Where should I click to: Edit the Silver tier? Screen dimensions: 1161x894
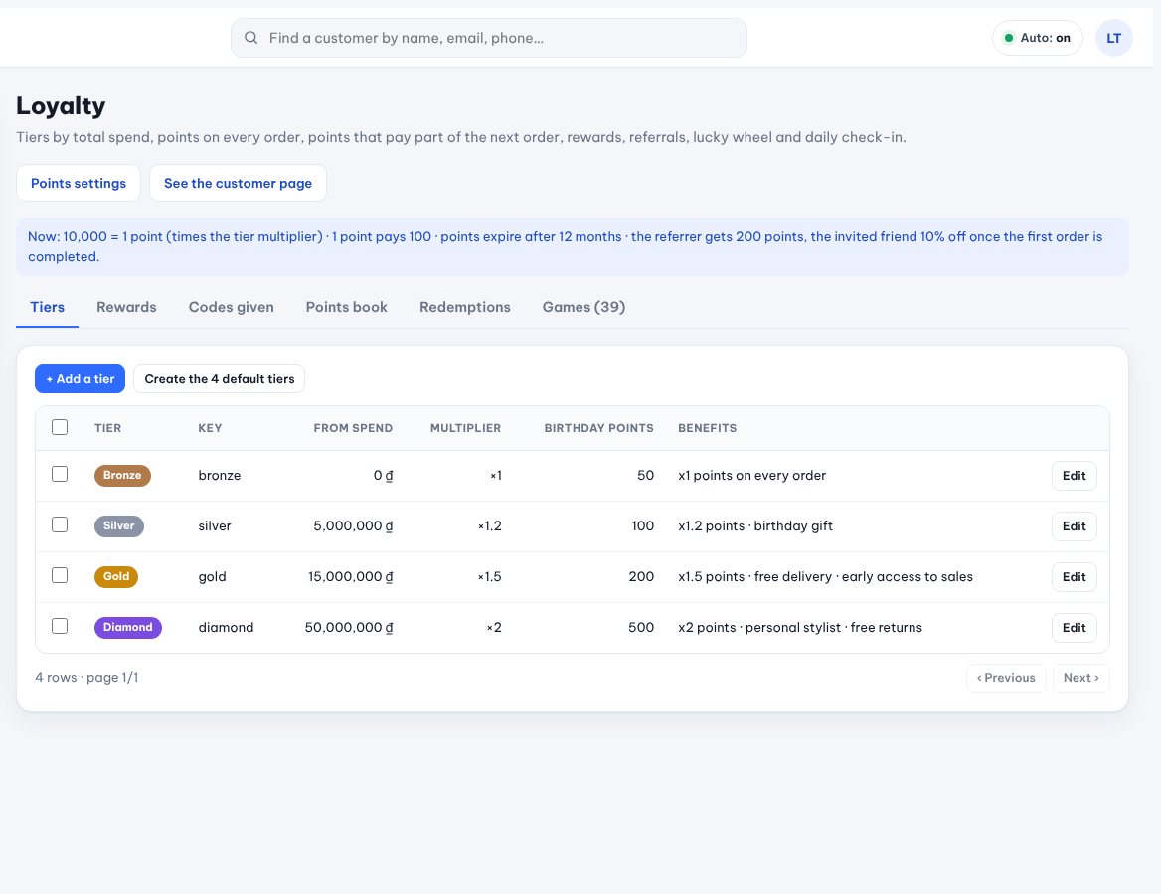click(x=1074, y=526)
